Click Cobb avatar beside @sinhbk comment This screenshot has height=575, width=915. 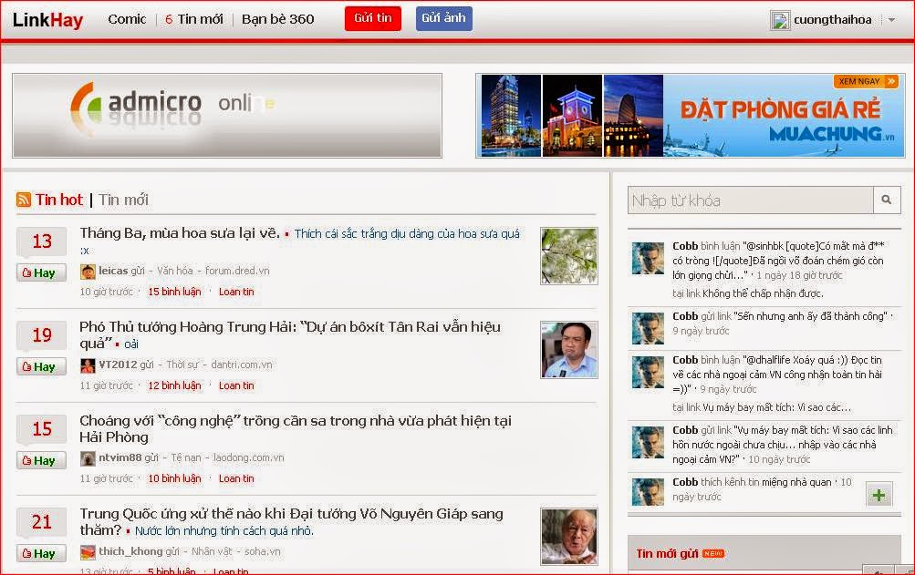(x=648, y=259)
